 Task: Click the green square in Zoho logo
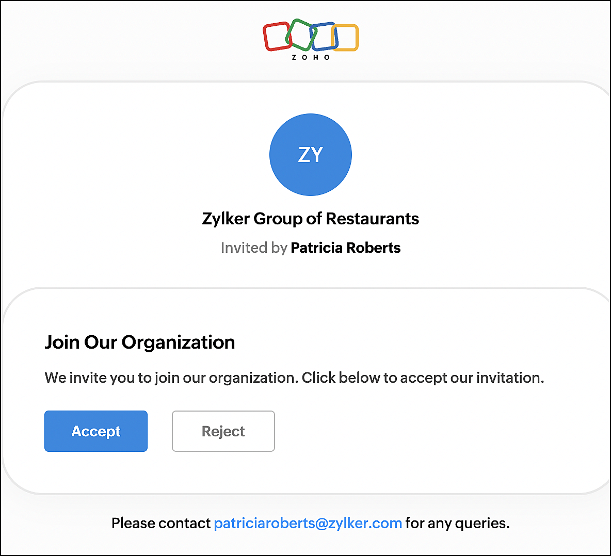pos(301,35)
